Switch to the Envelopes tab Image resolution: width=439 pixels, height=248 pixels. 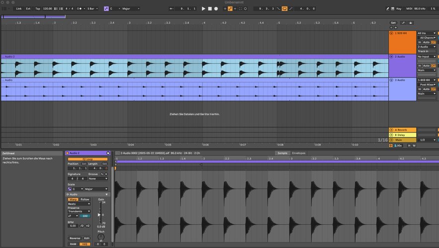(299, 153)
